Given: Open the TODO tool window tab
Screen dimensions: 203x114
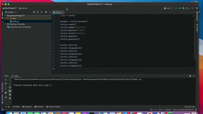Looking at the screenshot, I should click(x=16, y=107).
